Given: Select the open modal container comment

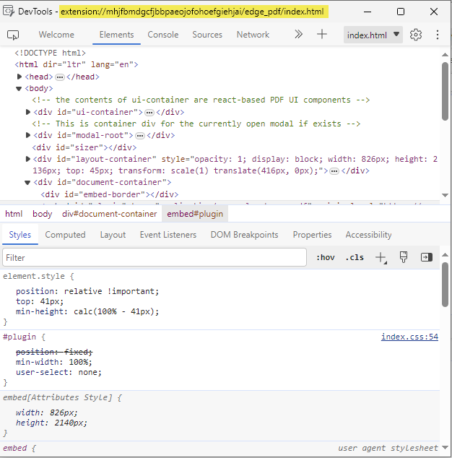Looking at the screenshot, I should [196, 124].
